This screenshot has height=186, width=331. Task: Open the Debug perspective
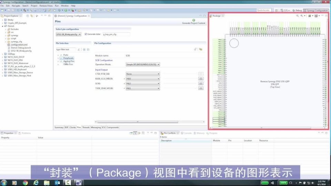(x=297, y=10)
